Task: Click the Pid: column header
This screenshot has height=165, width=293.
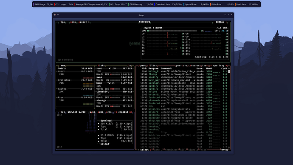Action: click(144, 68)
